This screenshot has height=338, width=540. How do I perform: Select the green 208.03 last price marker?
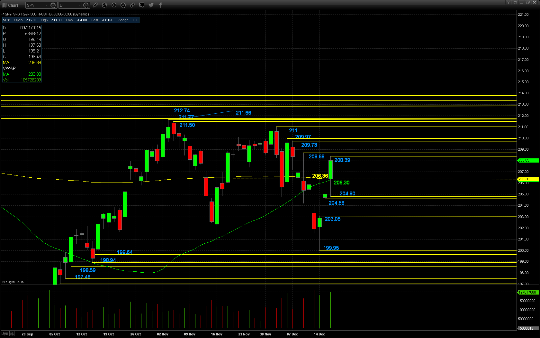coord(528,160)
